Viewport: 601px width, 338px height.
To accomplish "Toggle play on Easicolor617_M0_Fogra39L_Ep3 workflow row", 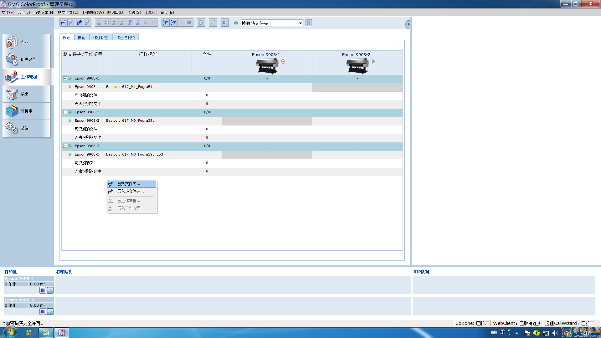I will coord(70,154).
